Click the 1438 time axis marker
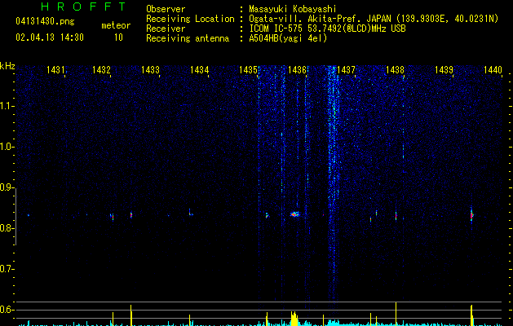The height and width of the screenshot is (326, 513). pyautogui.click(x=395, y=70)
